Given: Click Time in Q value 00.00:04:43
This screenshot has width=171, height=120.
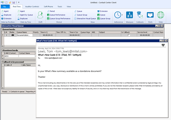Looking at the screenshot, I should 48,35.
